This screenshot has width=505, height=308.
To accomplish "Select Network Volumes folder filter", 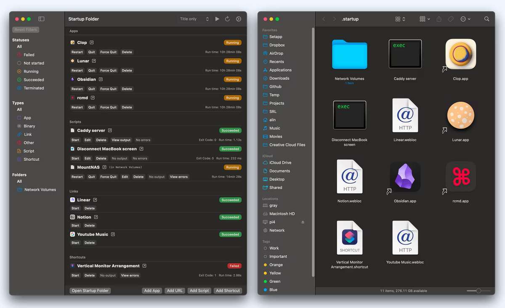I will 36,190.
